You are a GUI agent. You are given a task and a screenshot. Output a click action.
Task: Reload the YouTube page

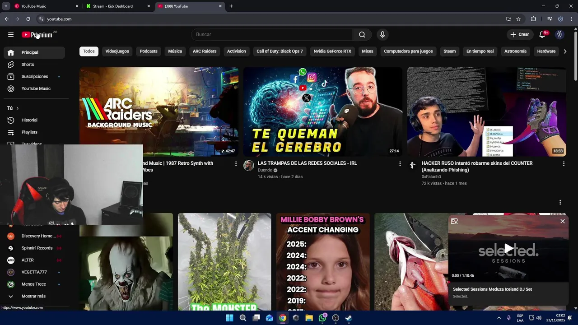tap(28, 19)
